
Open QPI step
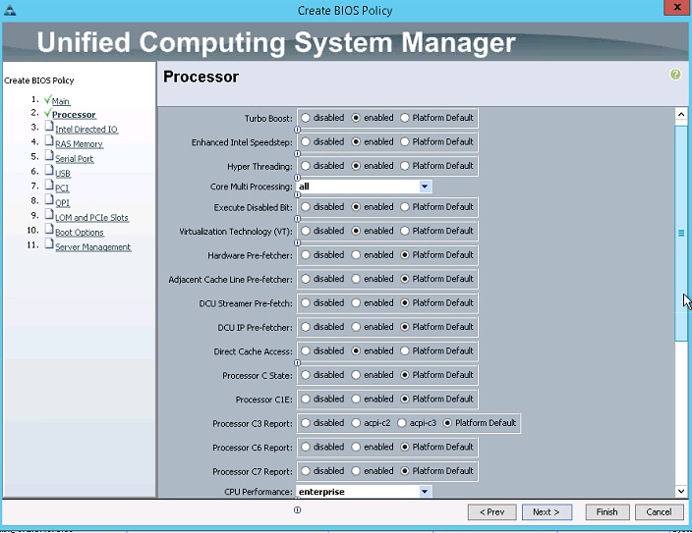click(x=62, y=203)
